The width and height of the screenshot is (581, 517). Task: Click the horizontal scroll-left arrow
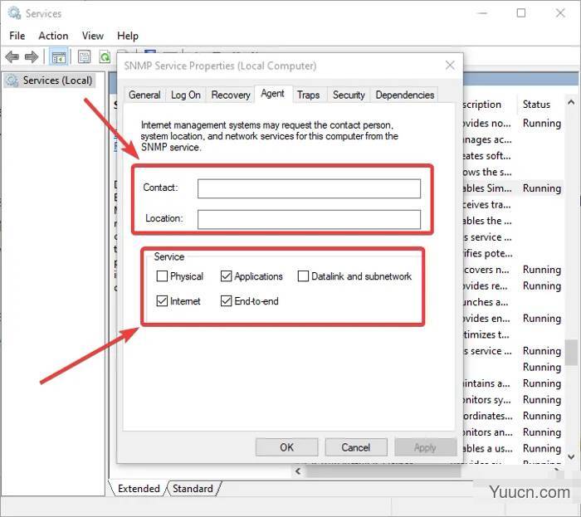coord(298,471)
